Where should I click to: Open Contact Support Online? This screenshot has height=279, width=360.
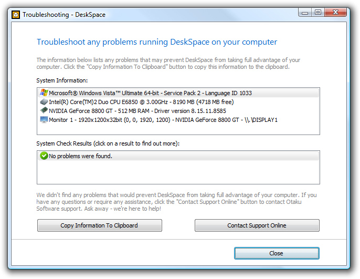[x=257, y=225]
